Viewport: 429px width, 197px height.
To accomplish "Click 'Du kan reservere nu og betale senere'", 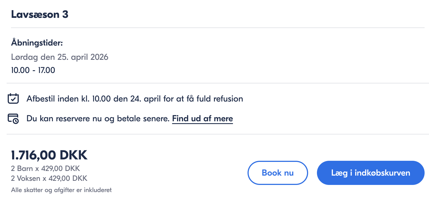I will point(98,119).
